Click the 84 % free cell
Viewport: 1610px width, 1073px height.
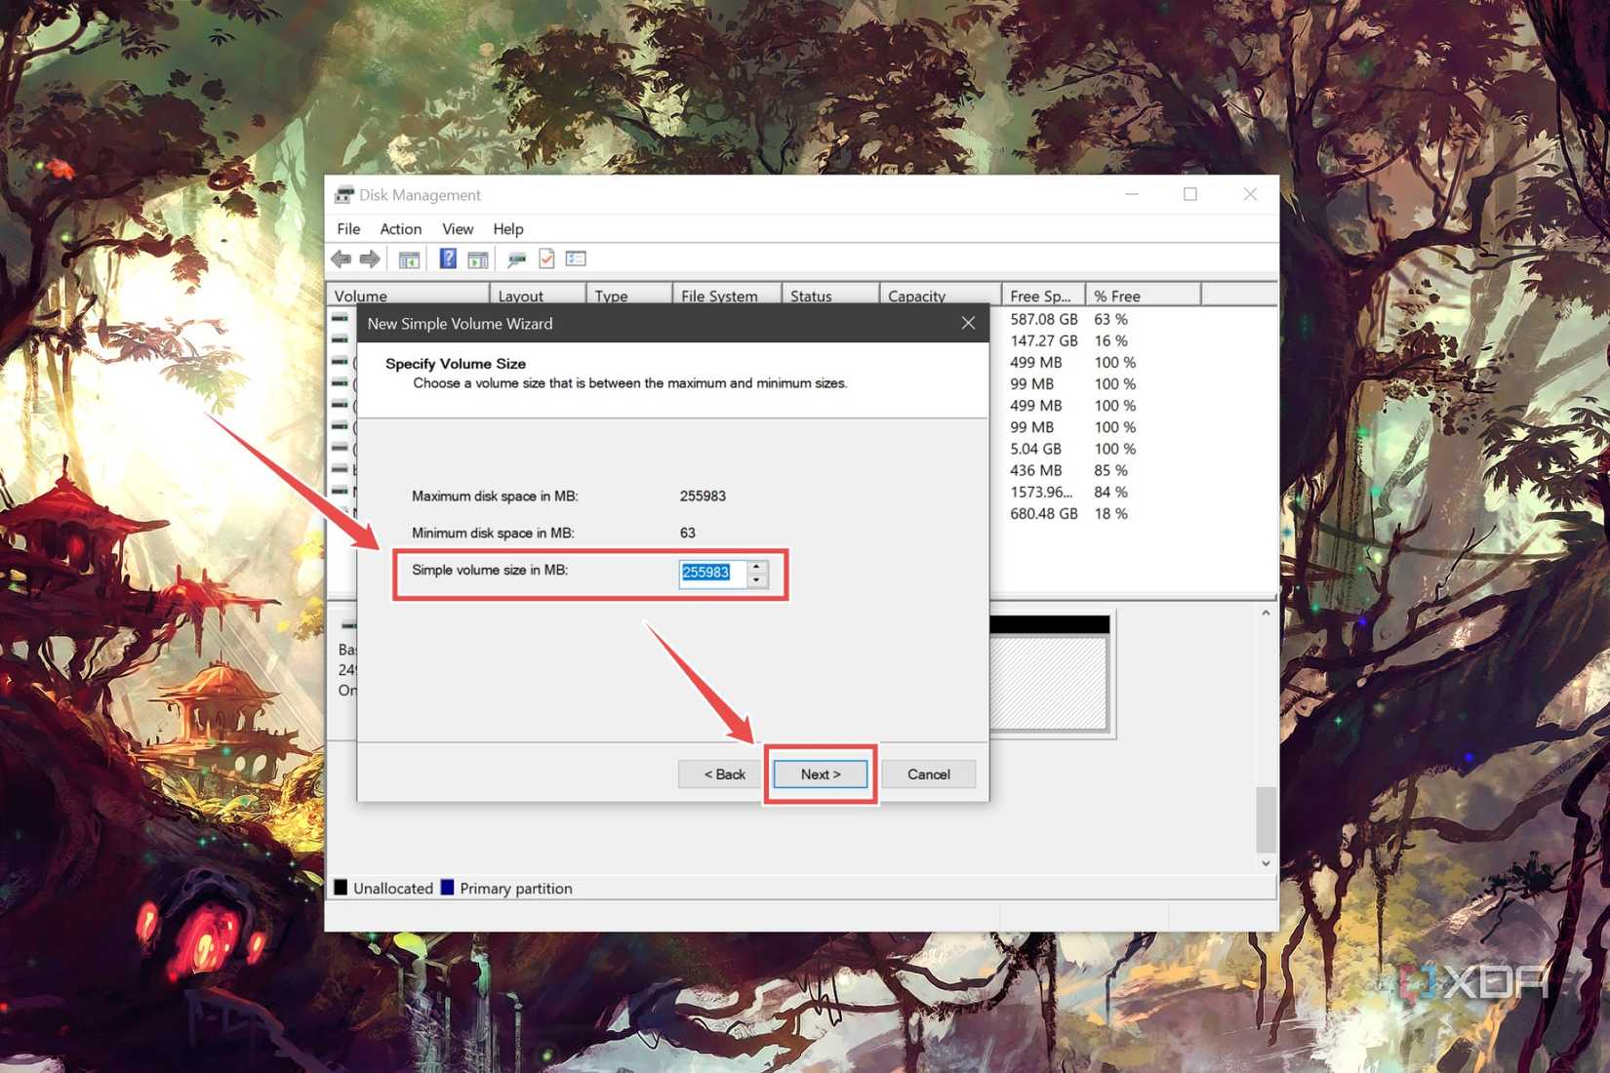point(1110,492)
